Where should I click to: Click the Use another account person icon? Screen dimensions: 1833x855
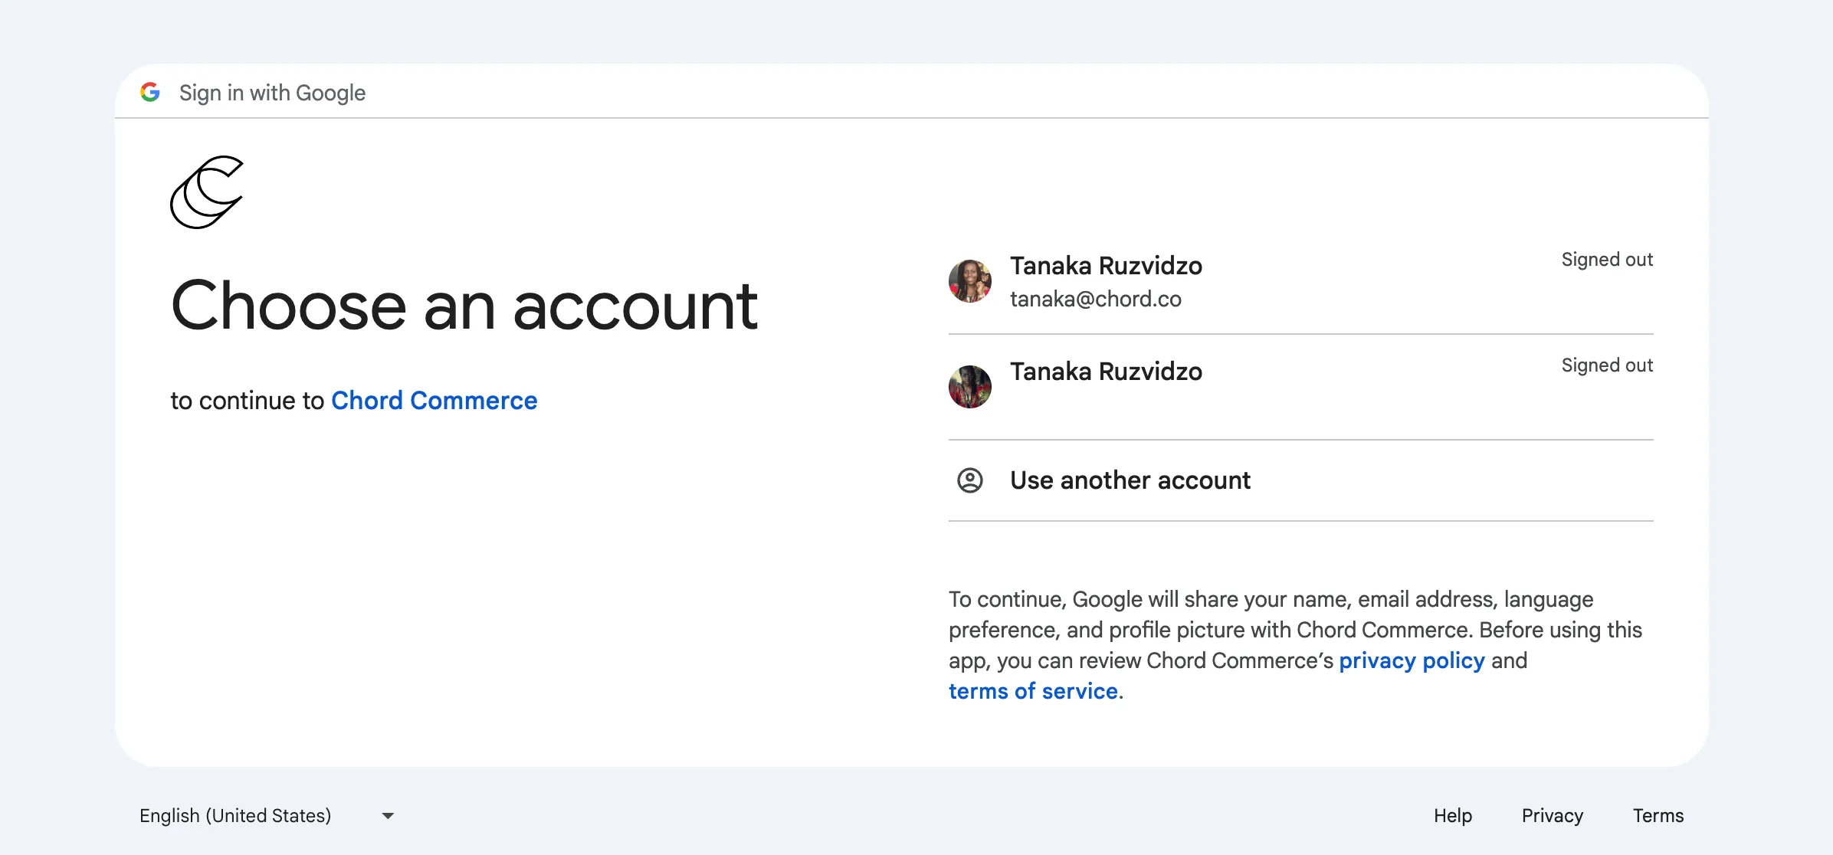970,480
